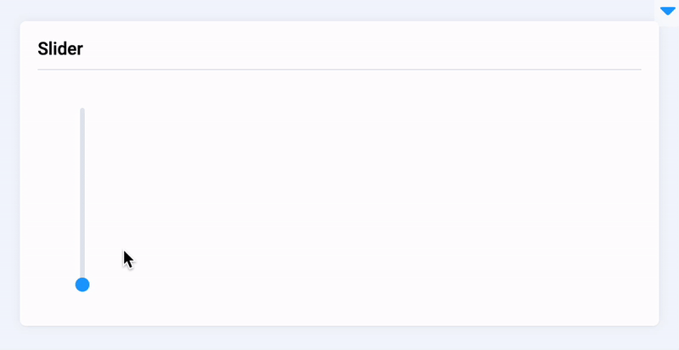This screenshot has height=350, width=679.
Task: Focus the slider by clicking its round knob
Action: 82,285
